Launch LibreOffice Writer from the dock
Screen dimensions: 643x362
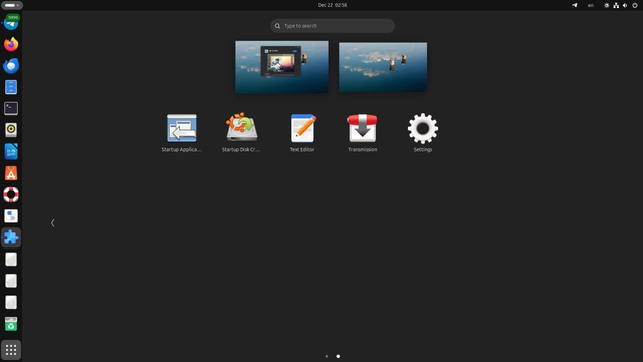11,151
